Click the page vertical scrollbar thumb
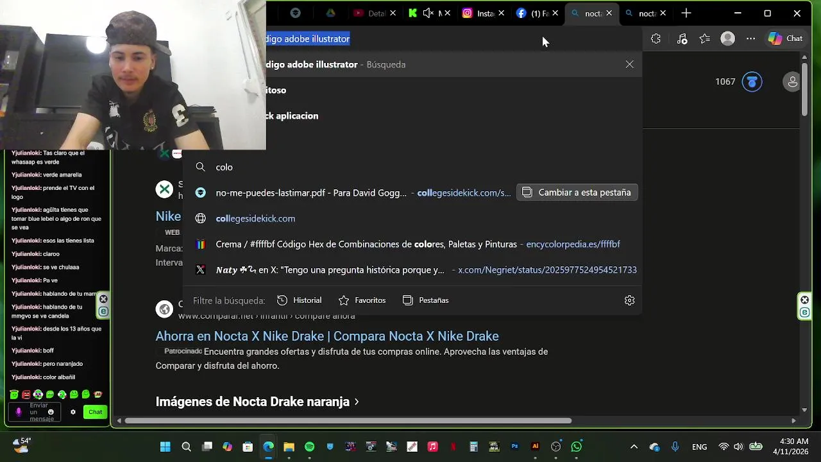 point(804,90)
